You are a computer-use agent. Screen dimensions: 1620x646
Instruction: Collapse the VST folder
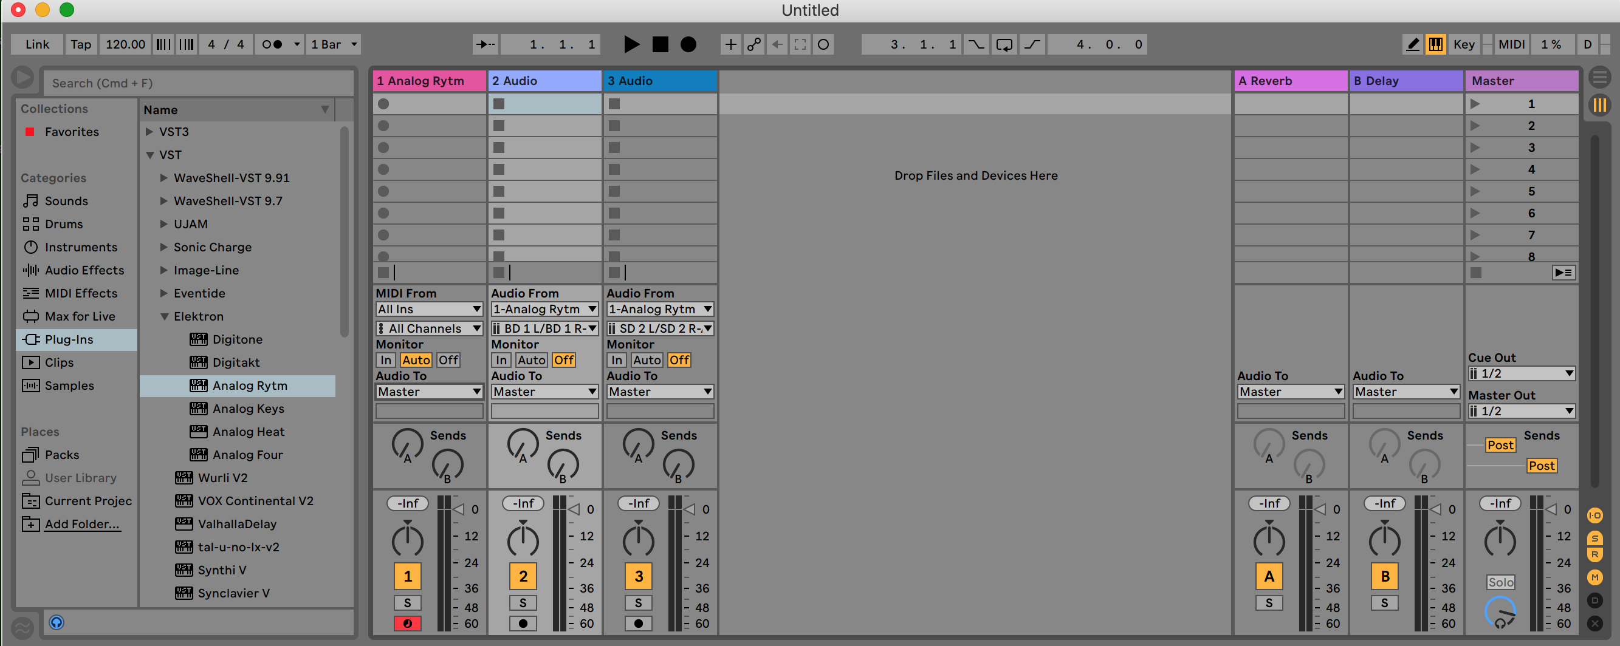(149, 155)
